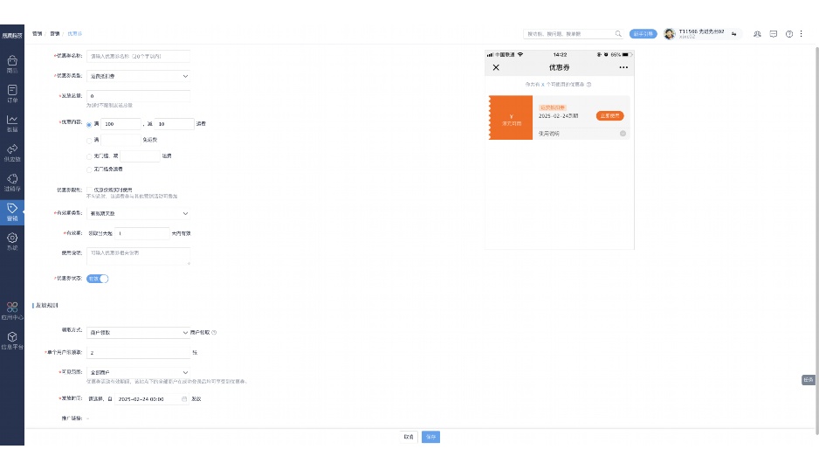819x470 pixels.
Task: Open the 订单 orders sidebar item
Action: tap(12, 93)
